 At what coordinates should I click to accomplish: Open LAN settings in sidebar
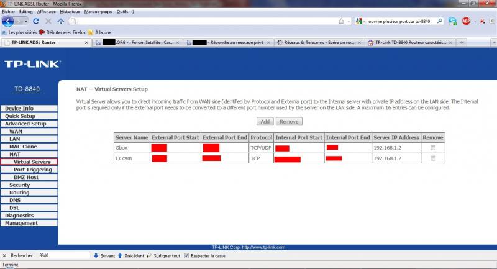[29, 139]
